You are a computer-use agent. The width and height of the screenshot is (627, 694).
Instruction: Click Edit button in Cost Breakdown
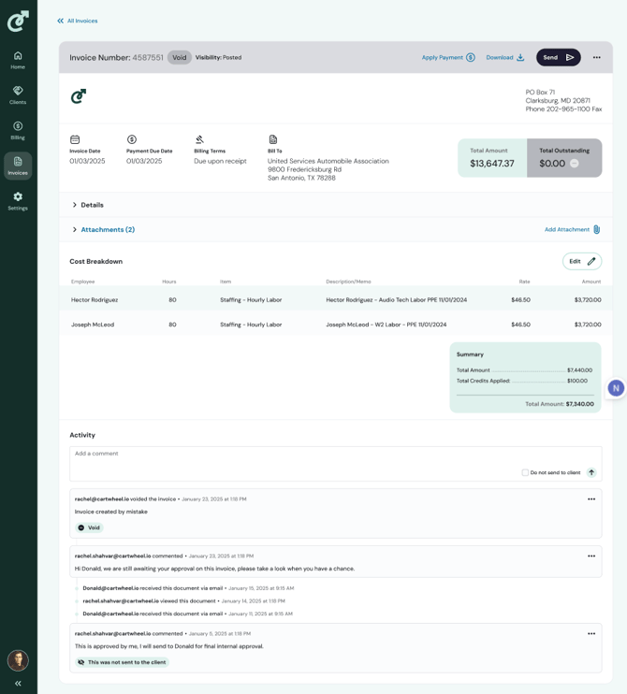pyautogui.click(x=581, y=261)
